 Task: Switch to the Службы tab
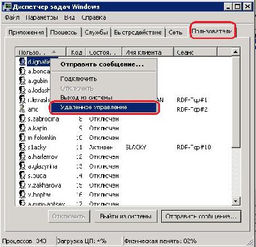[96, 33]
